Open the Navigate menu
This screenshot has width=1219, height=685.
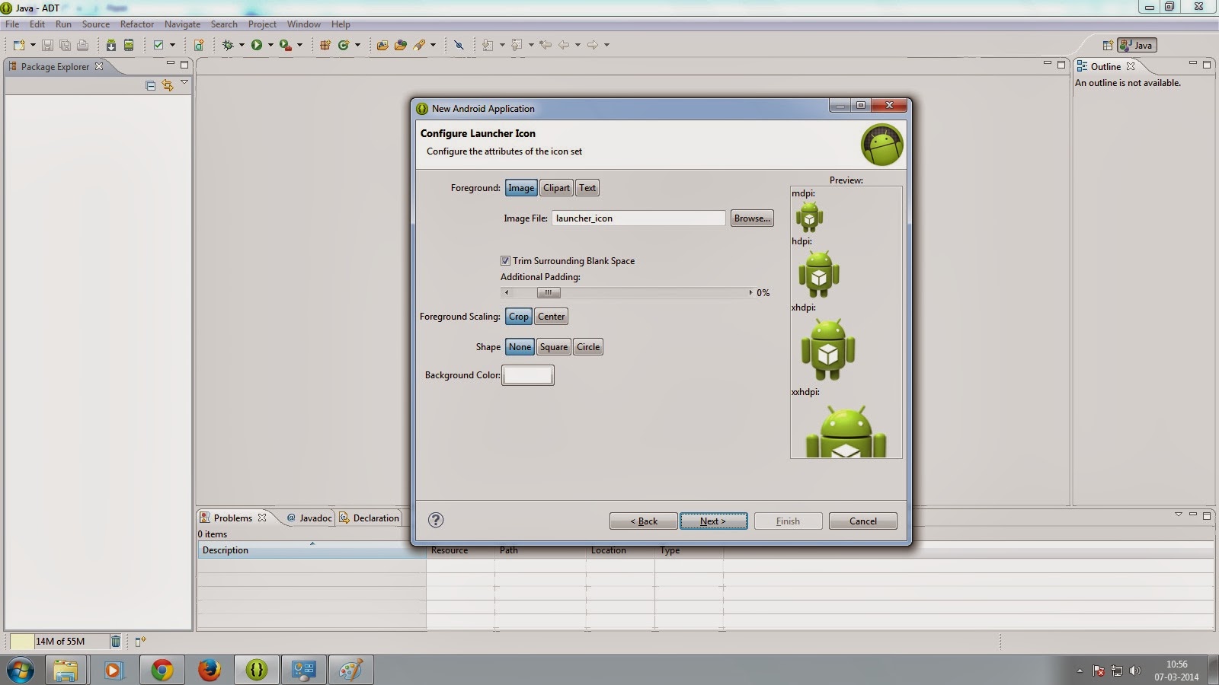point(183,24)
